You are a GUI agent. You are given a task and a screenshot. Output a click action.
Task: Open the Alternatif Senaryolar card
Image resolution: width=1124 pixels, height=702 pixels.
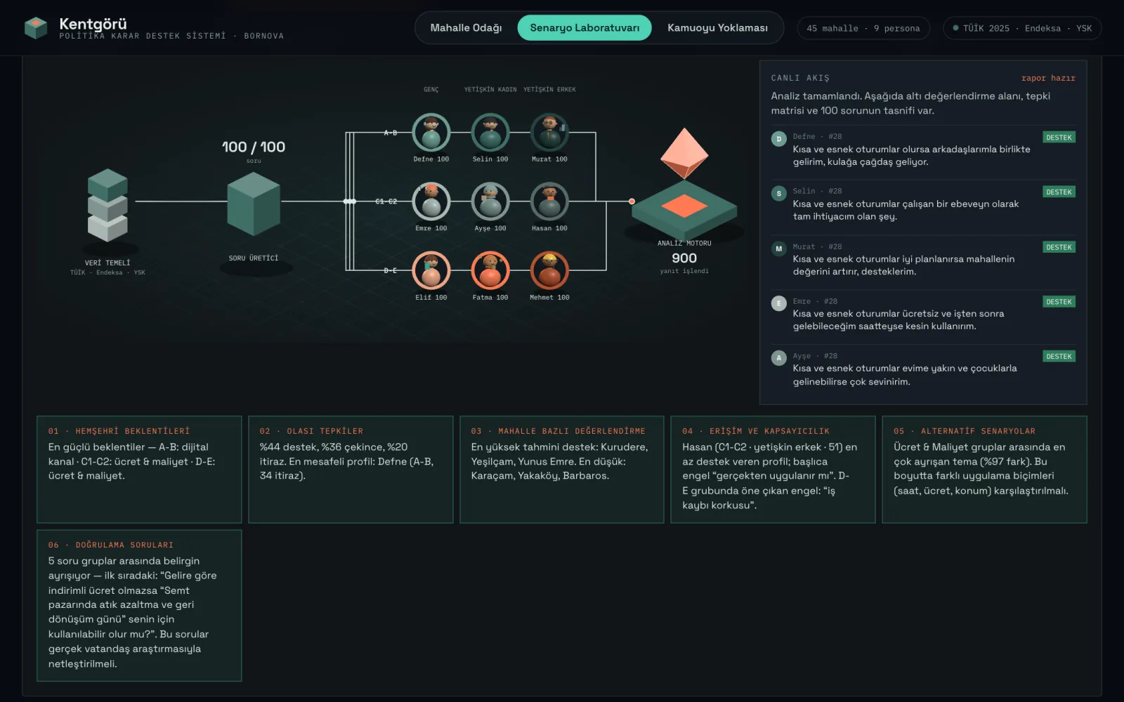click(984, 470)
